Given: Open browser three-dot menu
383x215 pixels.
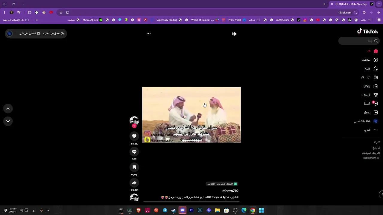Looking at the screenshot, I should point(4,13).
